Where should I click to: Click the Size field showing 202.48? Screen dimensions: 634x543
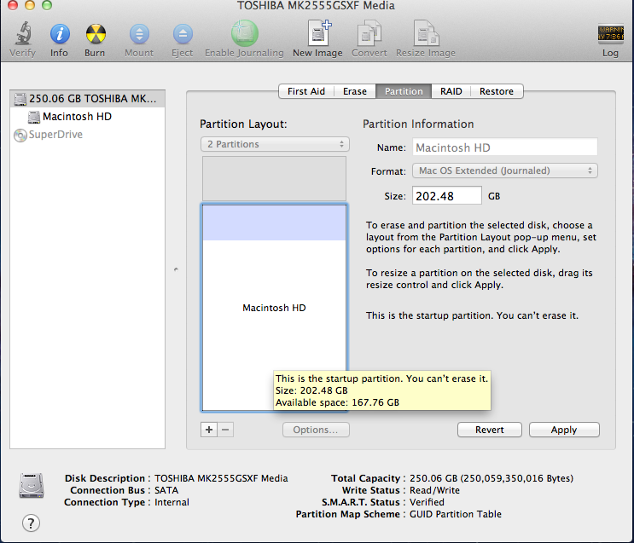(x=447, y=196)
